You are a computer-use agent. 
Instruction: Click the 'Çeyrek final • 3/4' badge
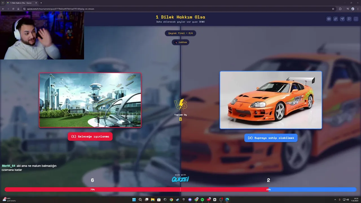pyautogui.click(x=180, y=33)
